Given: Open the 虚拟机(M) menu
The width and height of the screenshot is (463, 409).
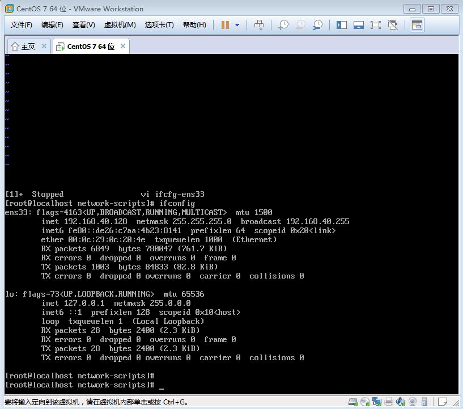Looking at the screenshot, I should coord(120,25).
